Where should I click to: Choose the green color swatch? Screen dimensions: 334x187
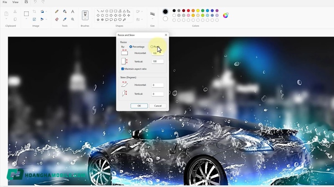tap(202, 11)
